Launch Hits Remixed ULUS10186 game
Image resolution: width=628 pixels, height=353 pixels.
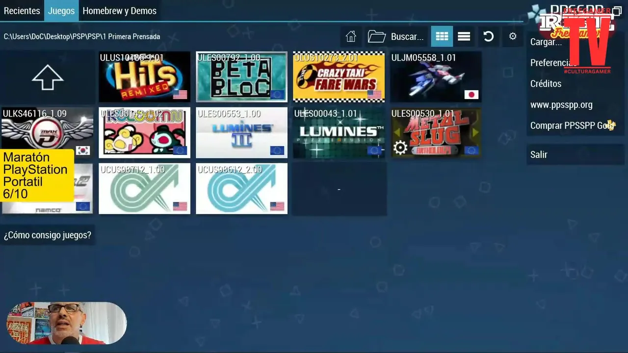pyautogui.click(x=144, y=77)
